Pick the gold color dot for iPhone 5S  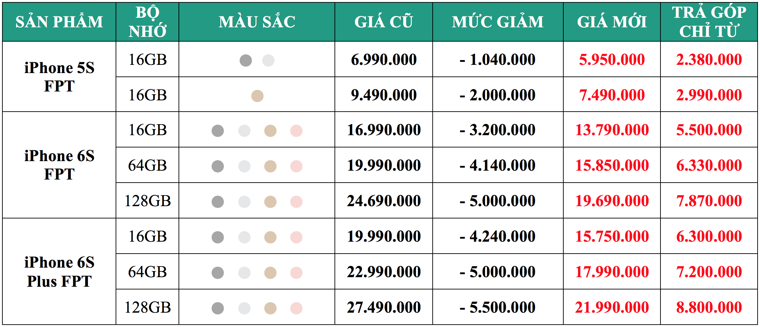257,96
